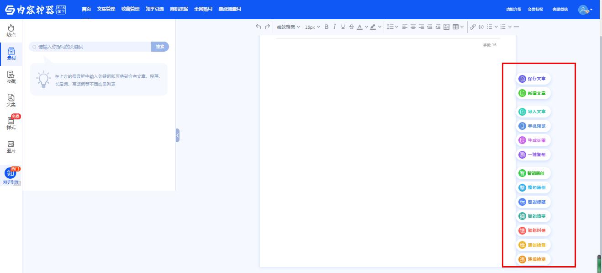Switch to the 全网热词 top menu tab
The width and height of the screenshot is (602, 273).
(x=203, y=9)
